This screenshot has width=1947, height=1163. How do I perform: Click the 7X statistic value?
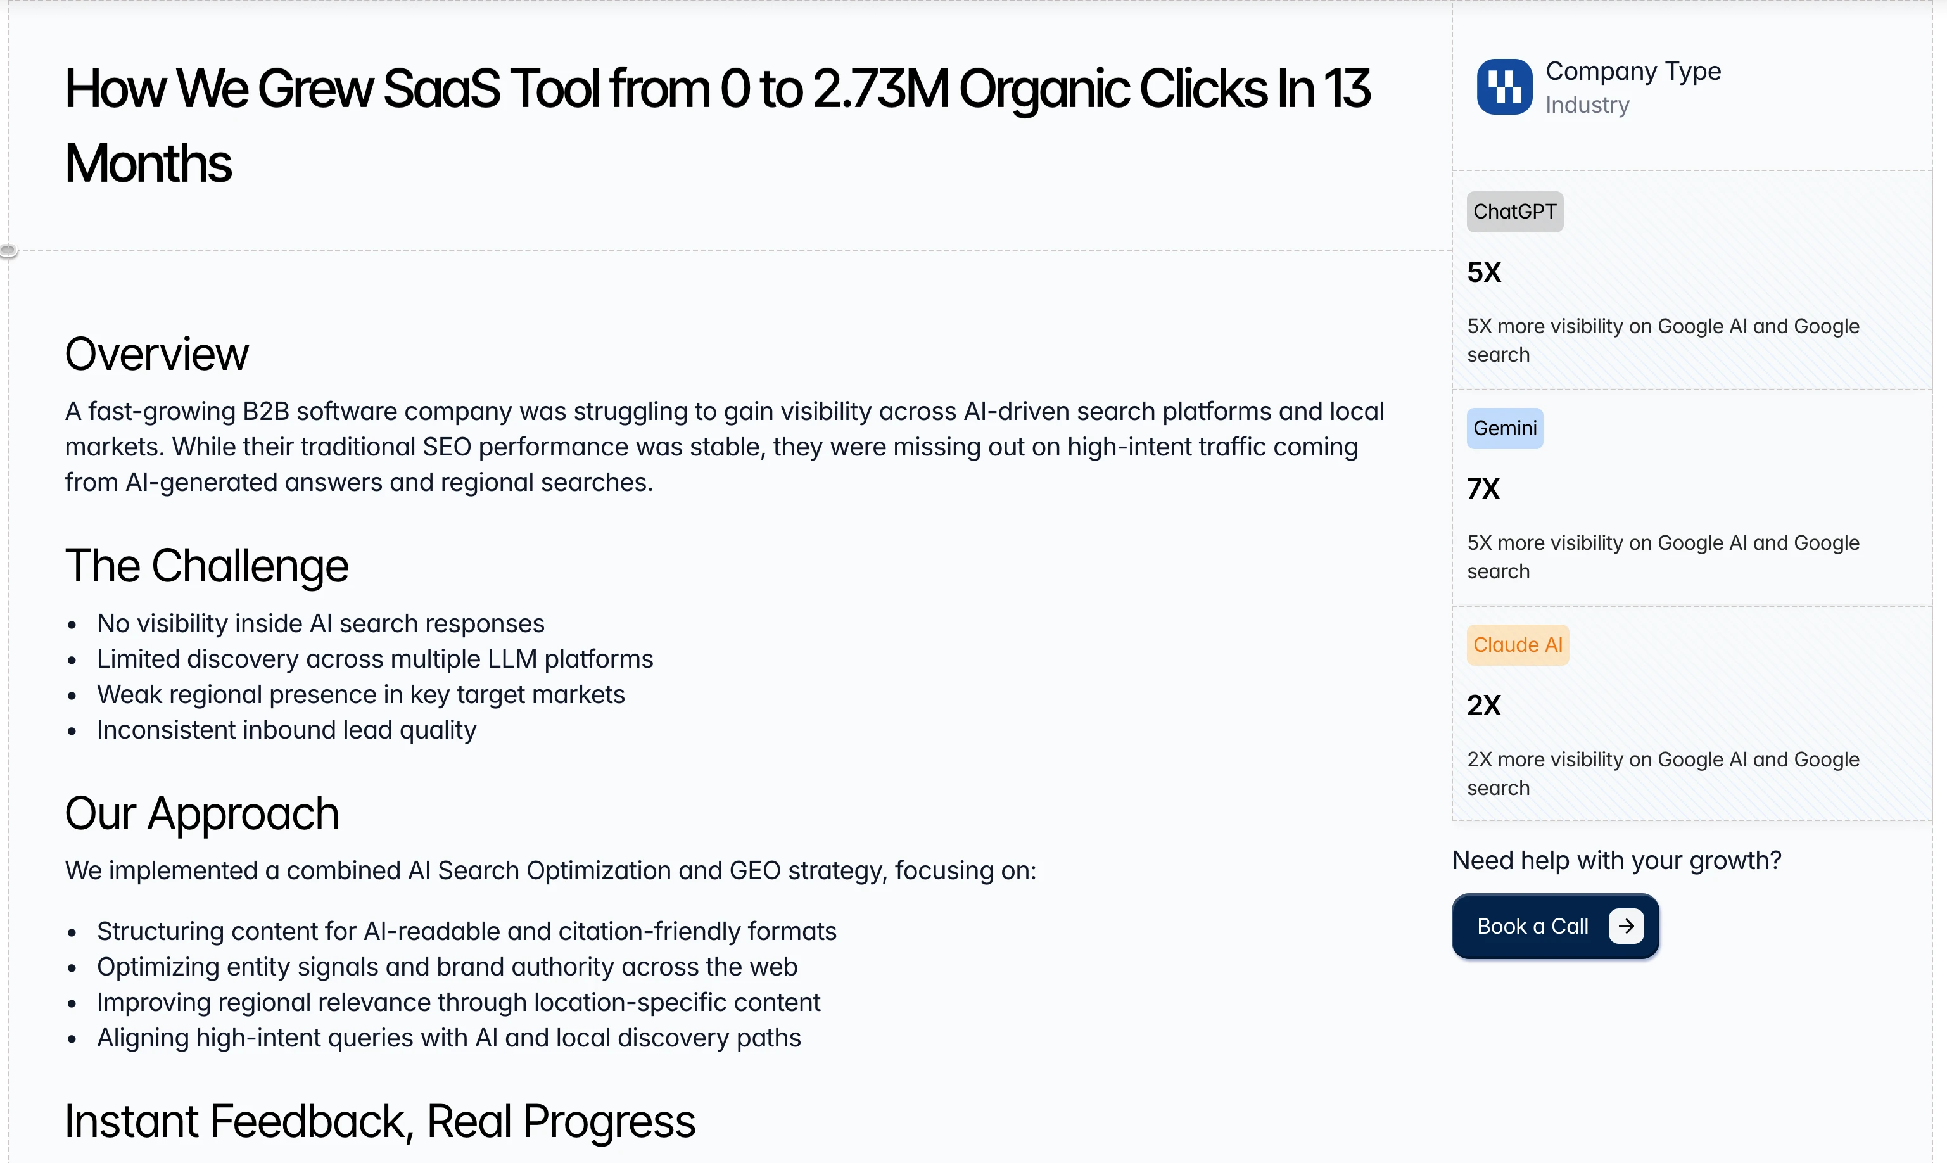pos(1483,489)
